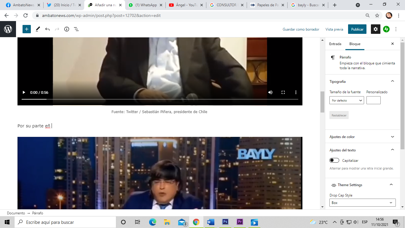Open the editor options three-dot menu

(x=396, y=29)
